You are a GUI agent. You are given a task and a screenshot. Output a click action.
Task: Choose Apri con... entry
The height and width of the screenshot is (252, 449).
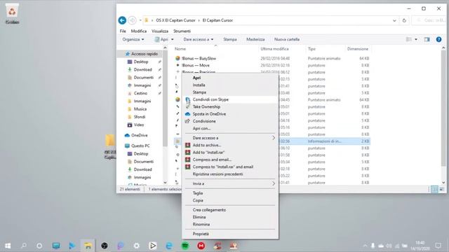pos(230,128)
